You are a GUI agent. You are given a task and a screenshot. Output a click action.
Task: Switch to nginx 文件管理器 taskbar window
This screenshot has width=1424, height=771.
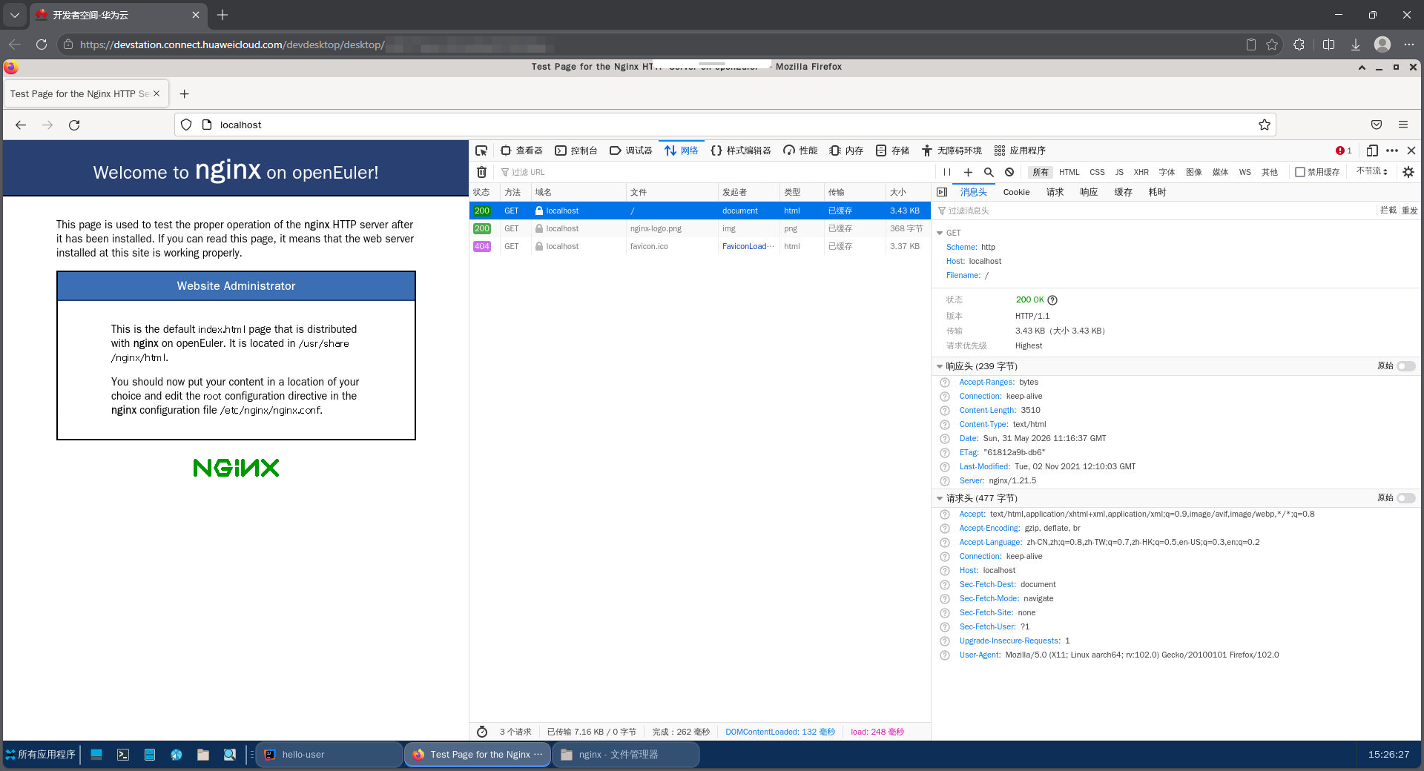click(626, 754)
